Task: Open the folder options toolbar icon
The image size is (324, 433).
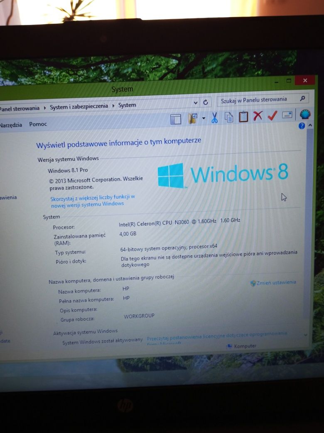Action: [x=193, y=119]
